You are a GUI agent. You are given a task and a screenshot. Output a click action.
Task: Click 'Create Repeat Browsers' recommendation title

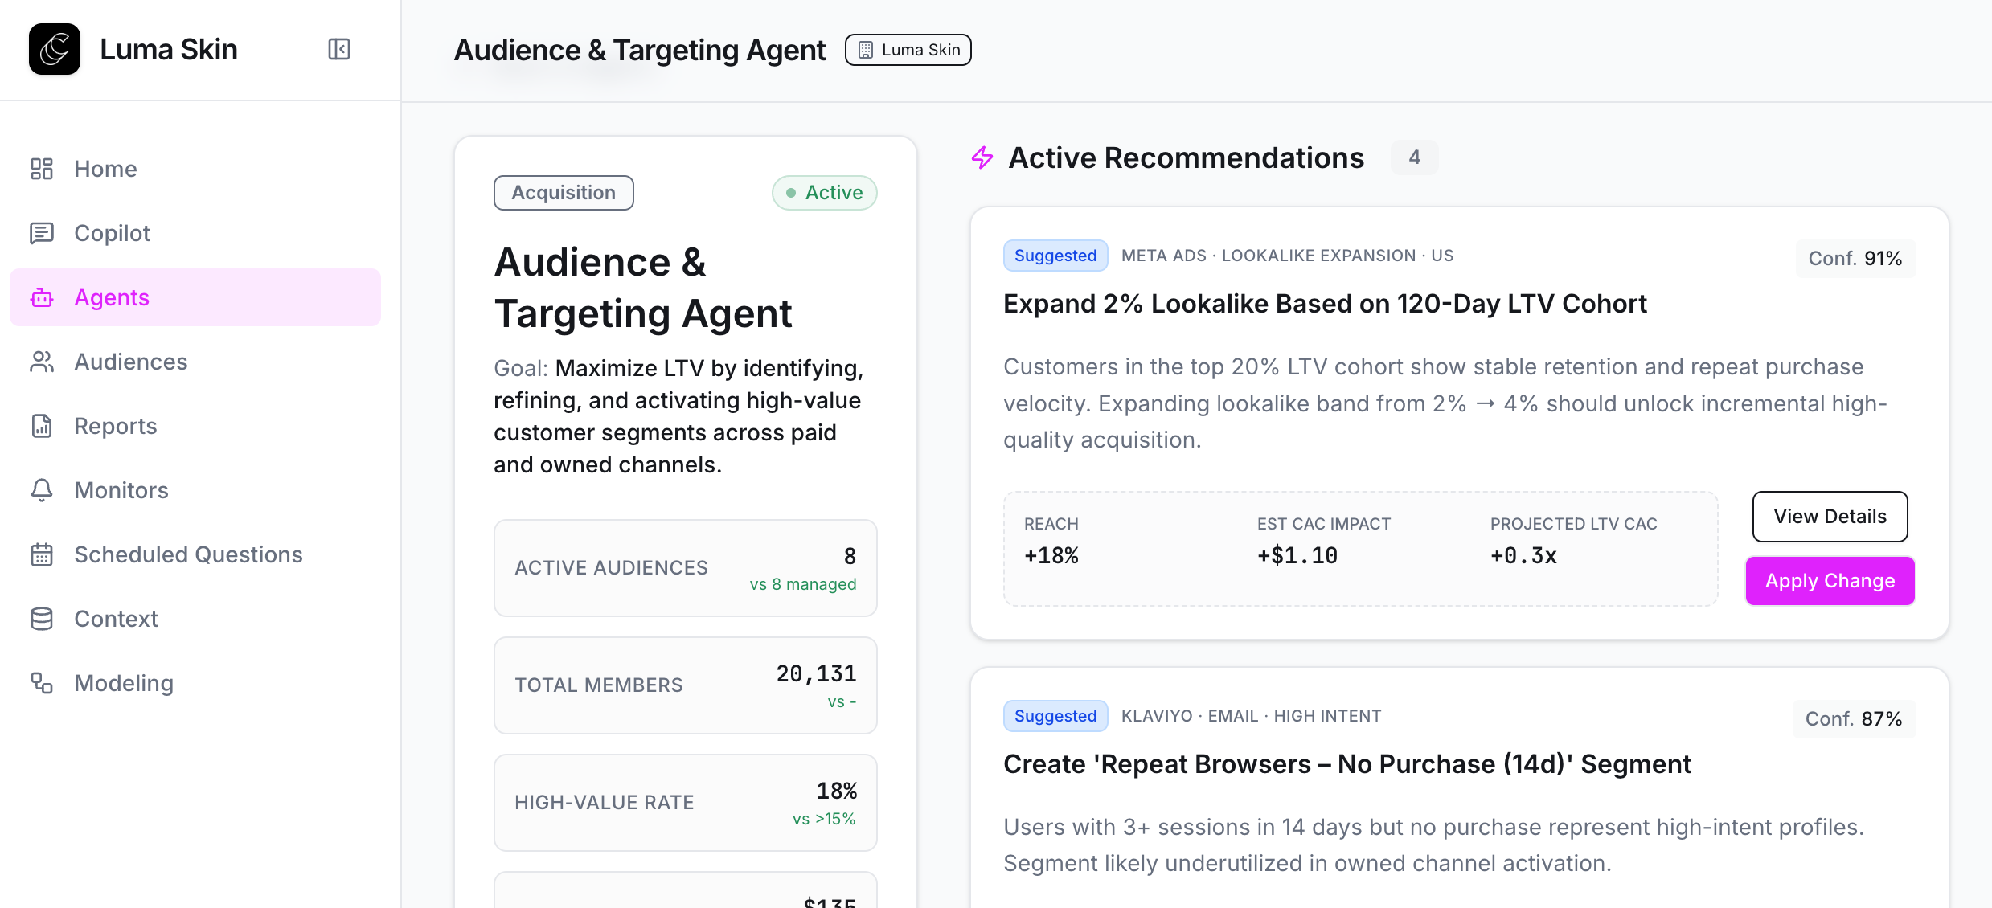coord(1346,763)
